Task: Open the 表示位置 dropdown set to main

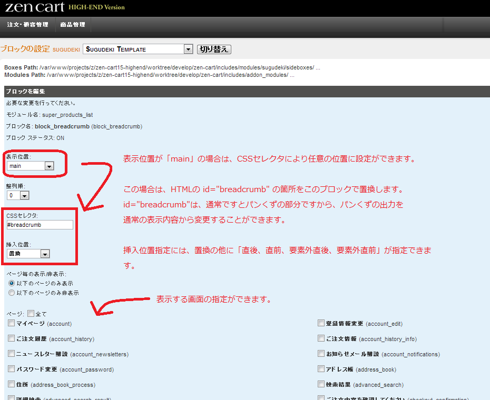Action: (31, 166)
